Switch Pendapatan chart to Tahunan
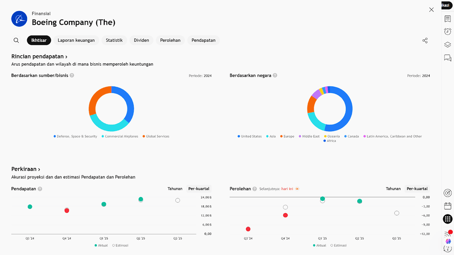Image resolution: width=454 pixels, height=255 pixels. [x=175, y=189]
